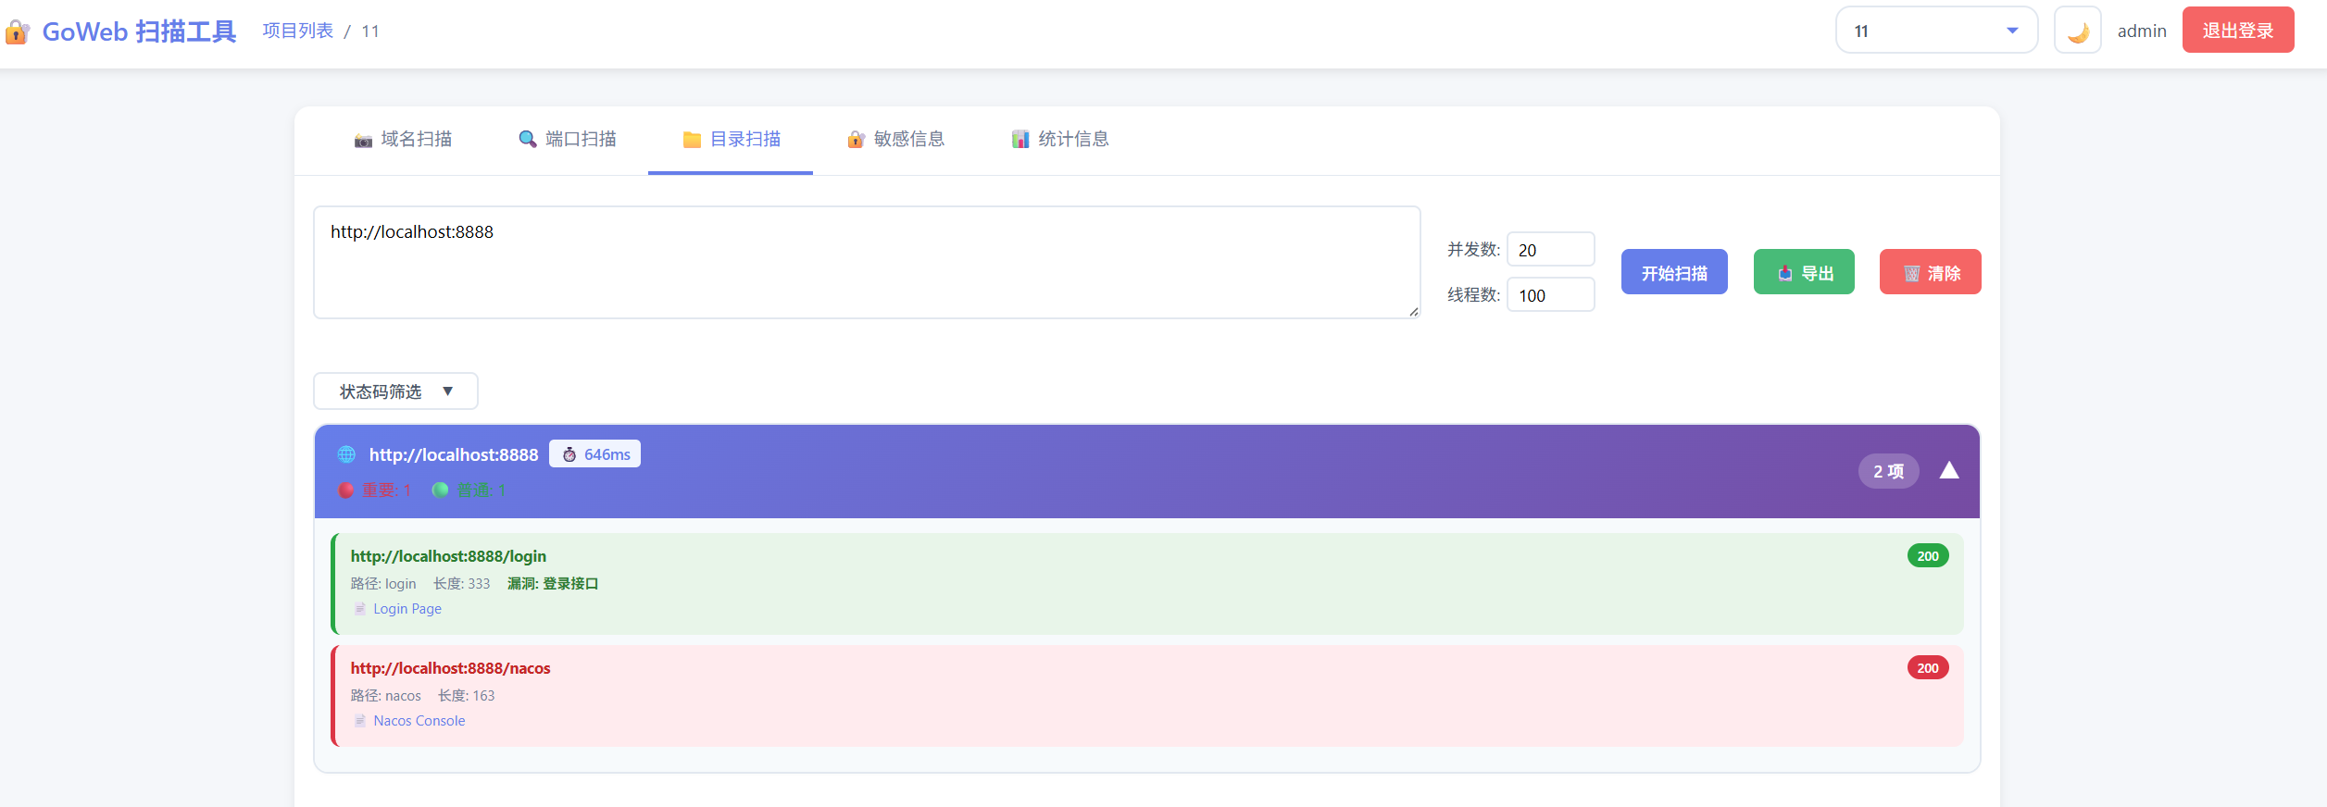Click the globe icon beside localhost:8888 header
Screen dimensions: 2327x807
click(346, 454)
